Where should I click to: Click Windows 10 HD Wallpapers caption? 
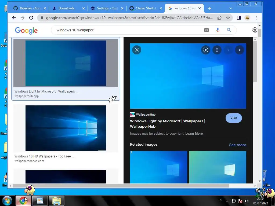tap(44, 156)
